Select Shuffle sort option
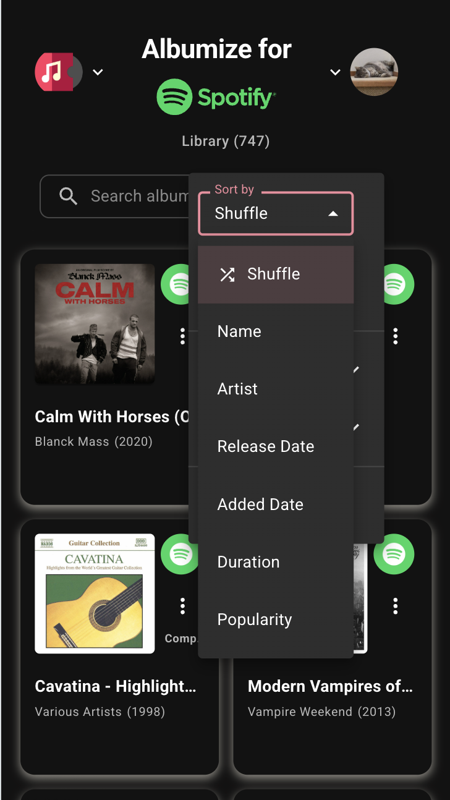 click(x=275, y=274)
